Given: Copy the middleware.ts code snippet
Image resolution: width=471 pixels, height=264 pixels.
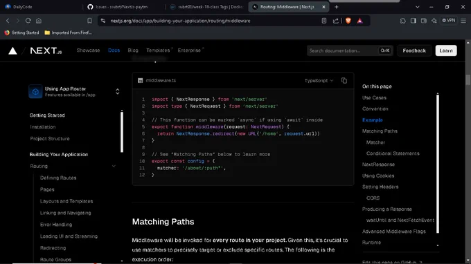Looking at the screenshot, I should pos(344,81).
